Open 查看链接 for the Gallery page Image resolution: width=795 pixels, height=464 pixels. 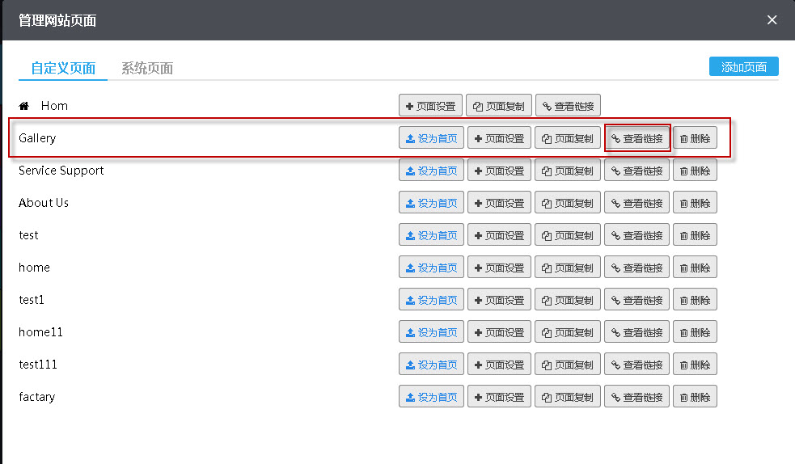(637, 138)
